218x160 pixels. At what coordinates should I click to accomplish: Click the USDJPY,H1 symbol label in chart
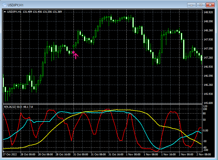tap(14, 12)
